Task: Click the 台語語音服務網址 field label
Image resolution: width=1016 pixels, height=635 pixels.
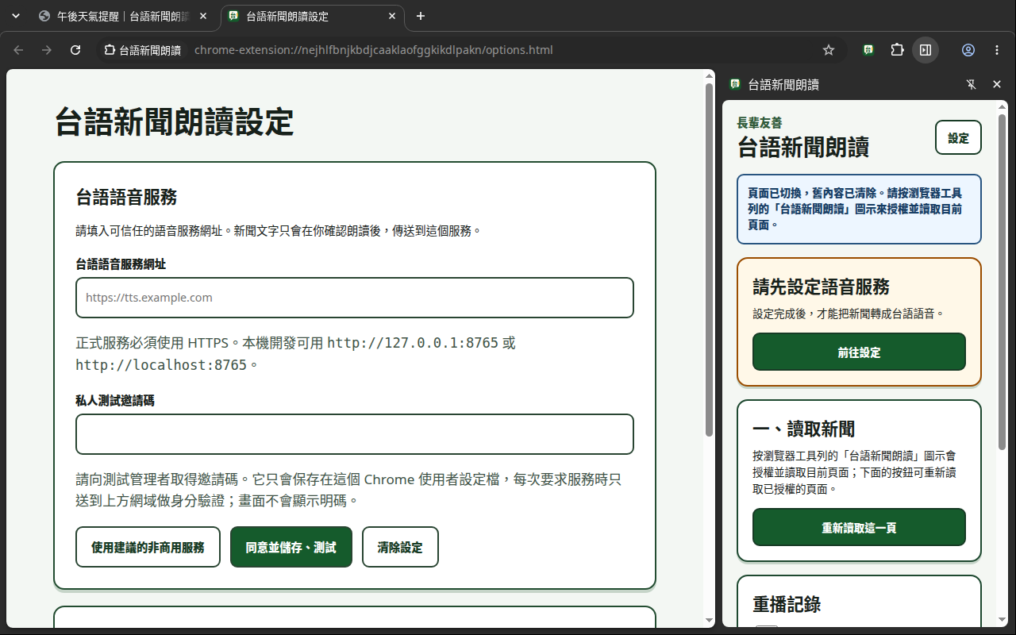Action: click(x=121, y=264)
